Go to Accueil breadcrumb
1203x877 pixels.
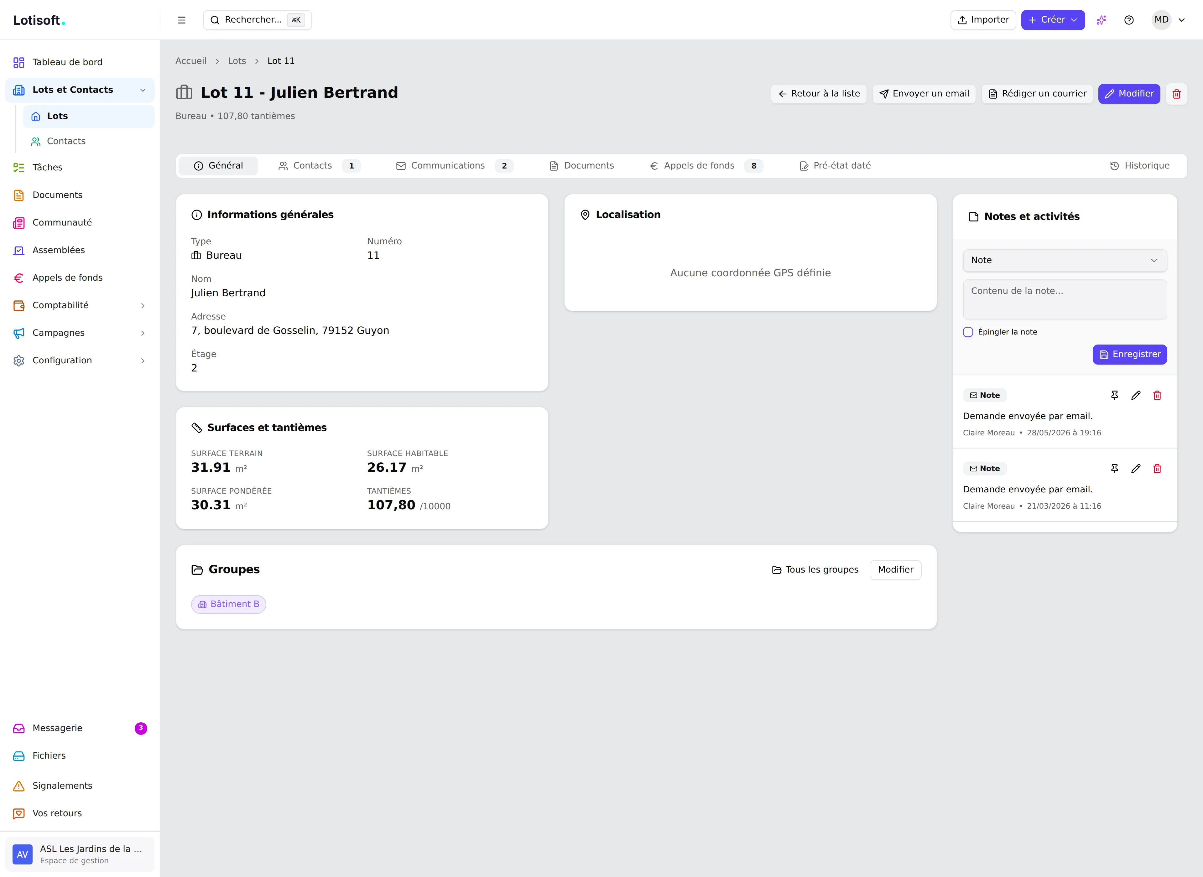point(191,61)
